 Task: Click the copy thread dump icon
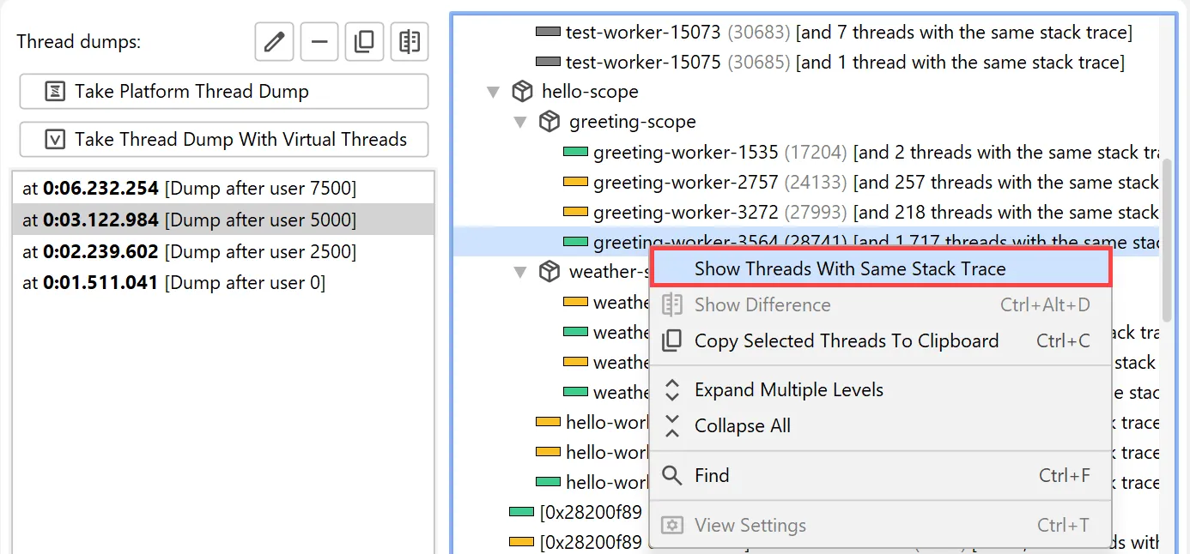(x=364, y=41)
